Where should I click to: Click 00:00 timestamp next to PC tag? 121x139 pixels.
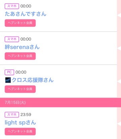pos(21,72)
